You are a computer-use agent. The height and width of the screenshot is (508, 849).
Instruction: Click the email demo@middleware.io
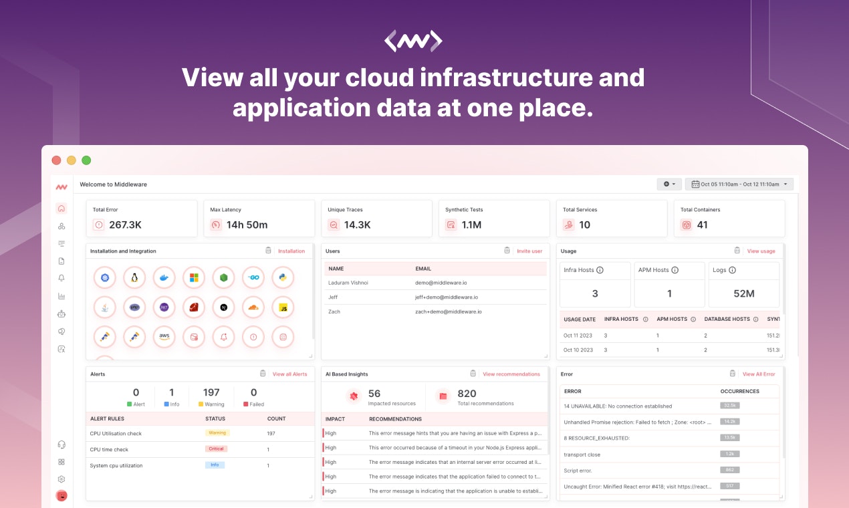(441, 283)
